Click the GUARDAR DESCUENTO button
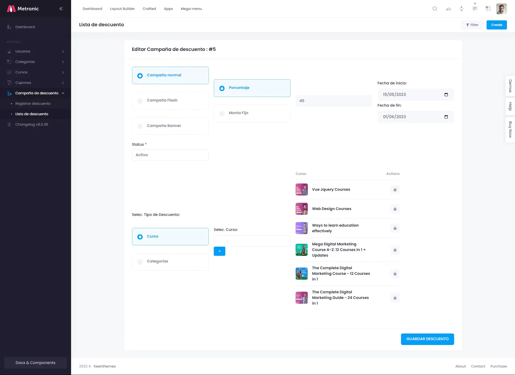This screenshot has height=375, width=515. 427,339
